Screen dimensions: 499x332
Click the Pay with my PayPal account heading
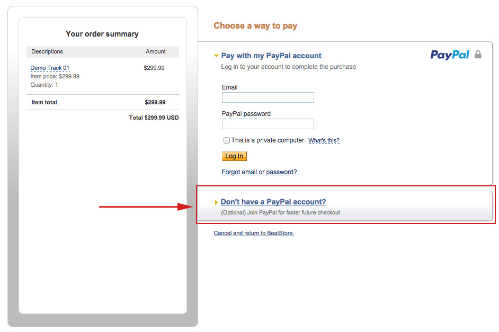tap(271, 56)
